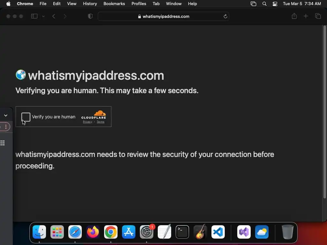Open the Profiles menu
Image resolution: width=327 pixels, height=245 pixels.
tap(139, 4)
